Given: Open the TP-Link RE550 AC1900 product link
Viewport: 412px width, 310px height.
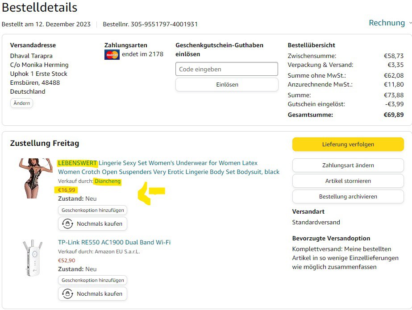Looking at the screenshot, I should click(114, 242).
